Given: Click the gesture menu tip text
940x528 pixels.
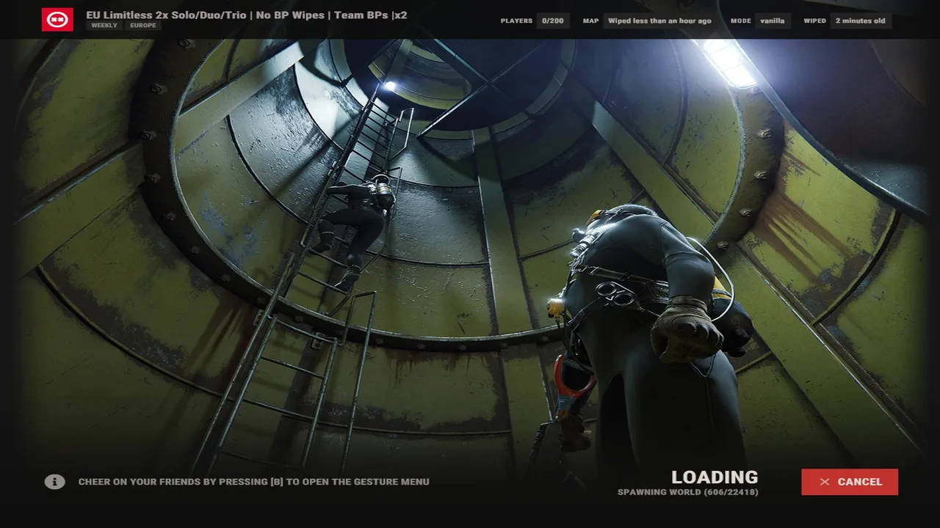Looking at the screenshot, I should (x=254, y=482).
